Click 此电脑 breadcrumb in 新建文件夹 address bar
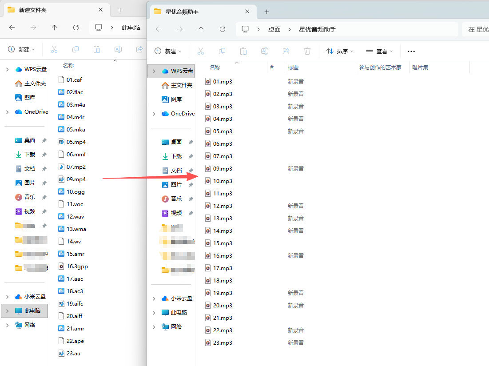The height and width of the screenshot is (366, 489). click(131, 28)
